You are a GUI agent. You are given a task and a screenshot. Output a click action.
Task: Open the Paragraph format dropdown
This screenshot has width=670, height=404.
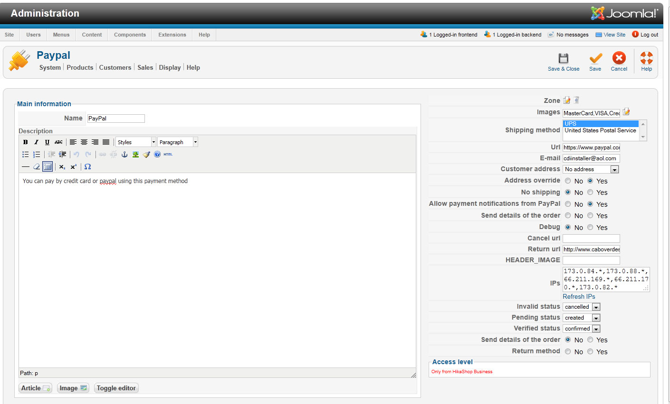pyautogui.click(x=178, y=142)
